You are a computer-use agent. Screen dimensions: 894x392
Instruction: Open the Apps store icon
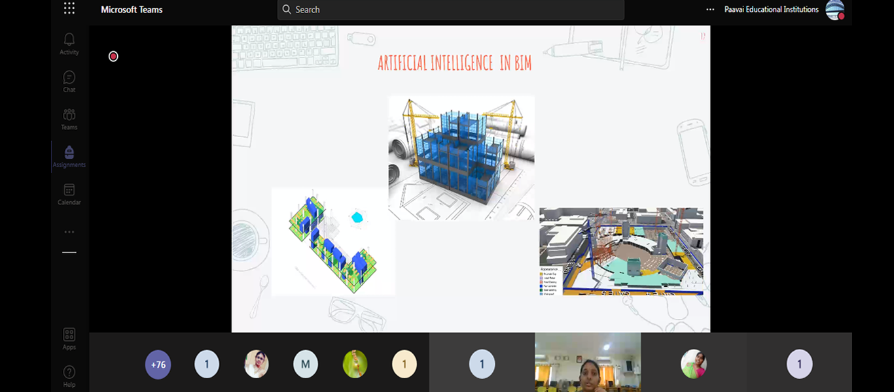coord(69,339)
